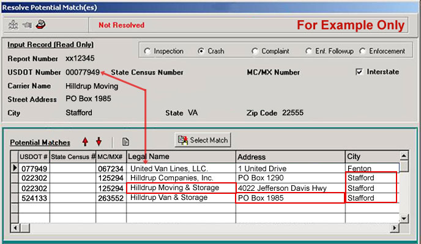Click the State value VA
This screenshot has height=244, width=421.
pos(193,113)
